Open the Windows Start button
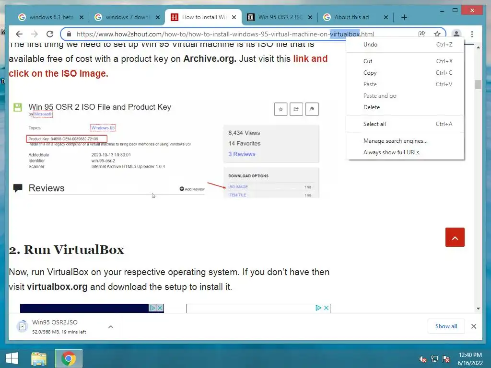Viewport: 491px width, 368px height. (12, 358)
